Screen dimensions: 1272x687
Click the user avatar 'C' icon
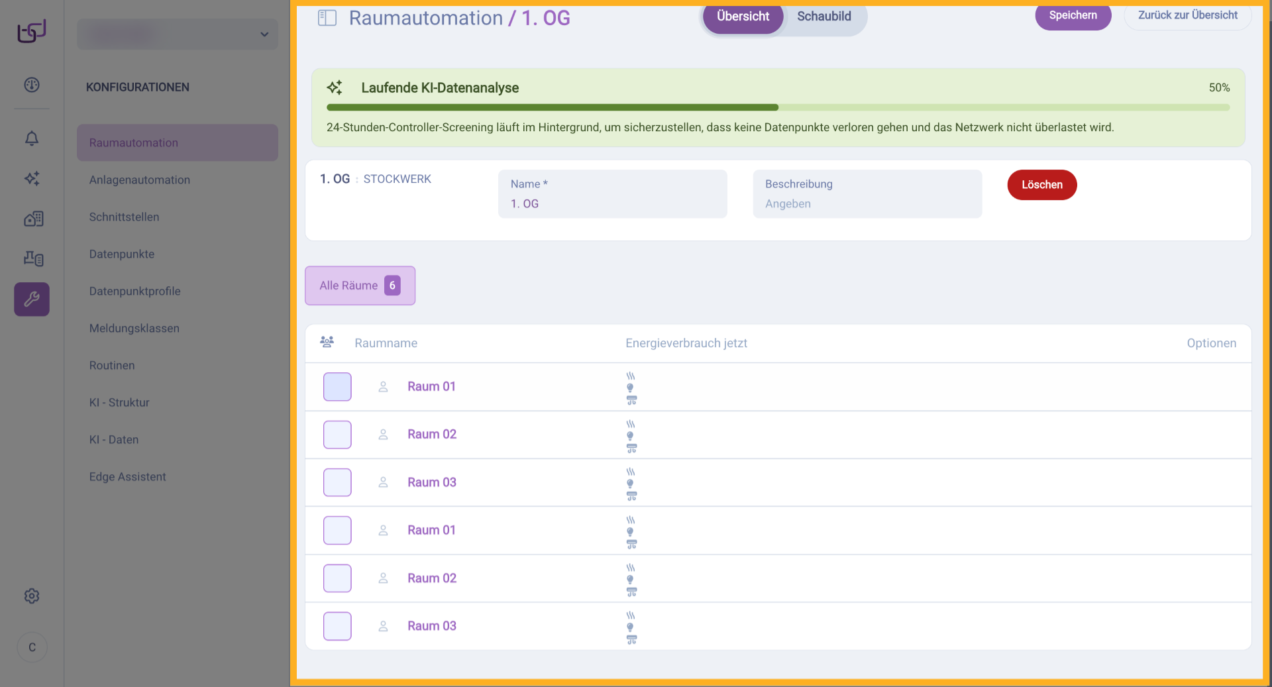point(32,647)
